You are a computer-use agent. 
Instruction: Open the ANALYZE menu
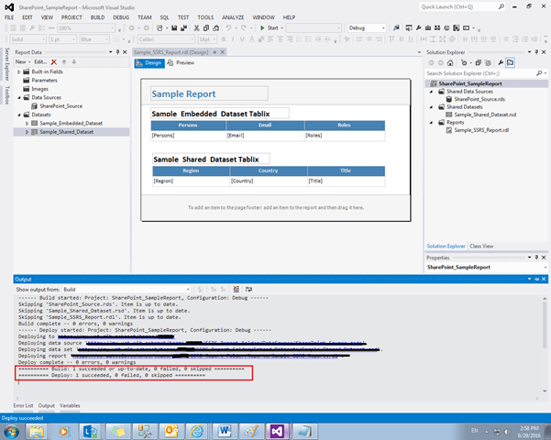pyautogui.click(x=233, y=17)
